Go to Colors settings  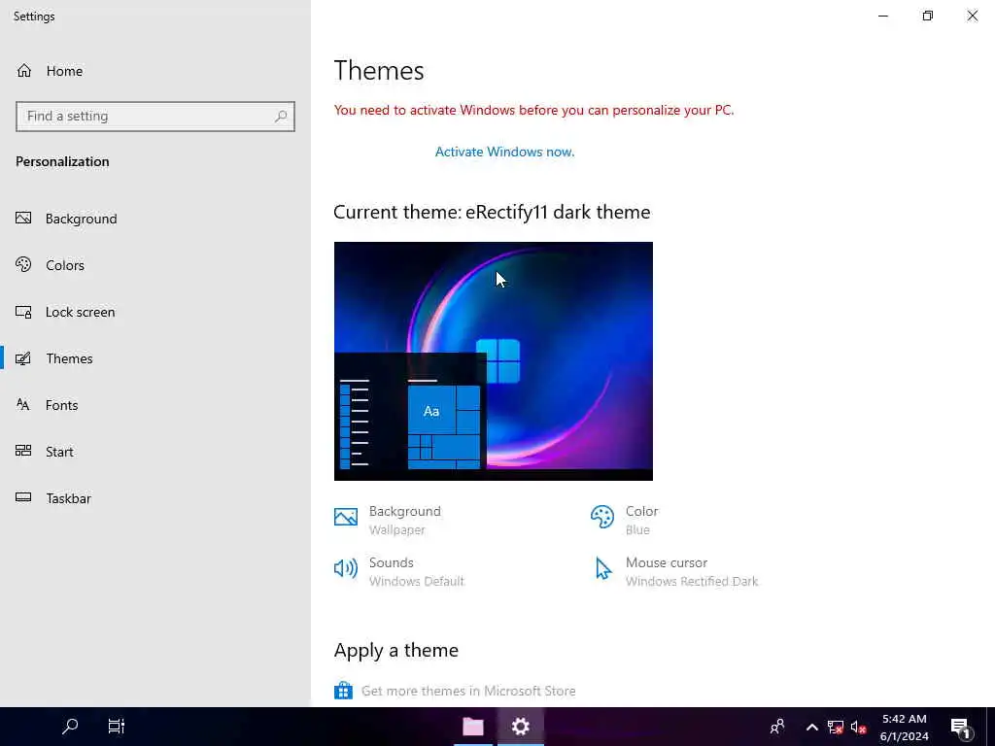point(155,265)
